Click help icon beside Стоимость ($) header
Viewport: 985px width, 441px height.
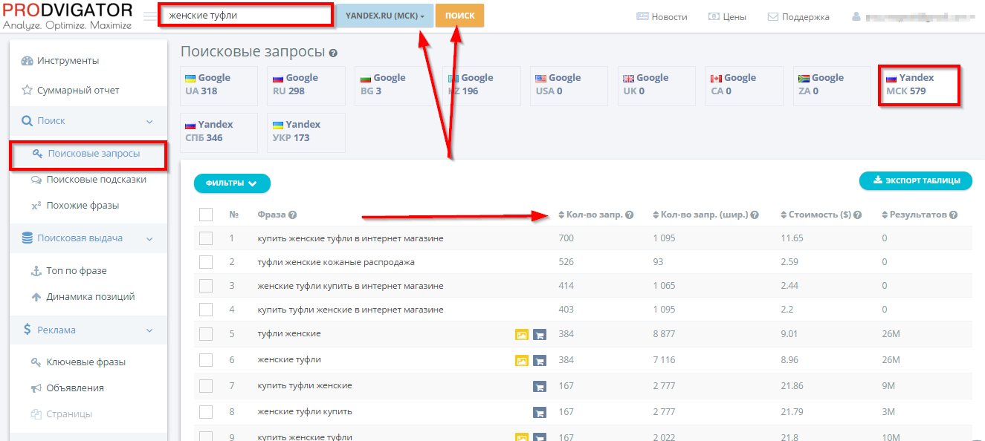[859, 215]
